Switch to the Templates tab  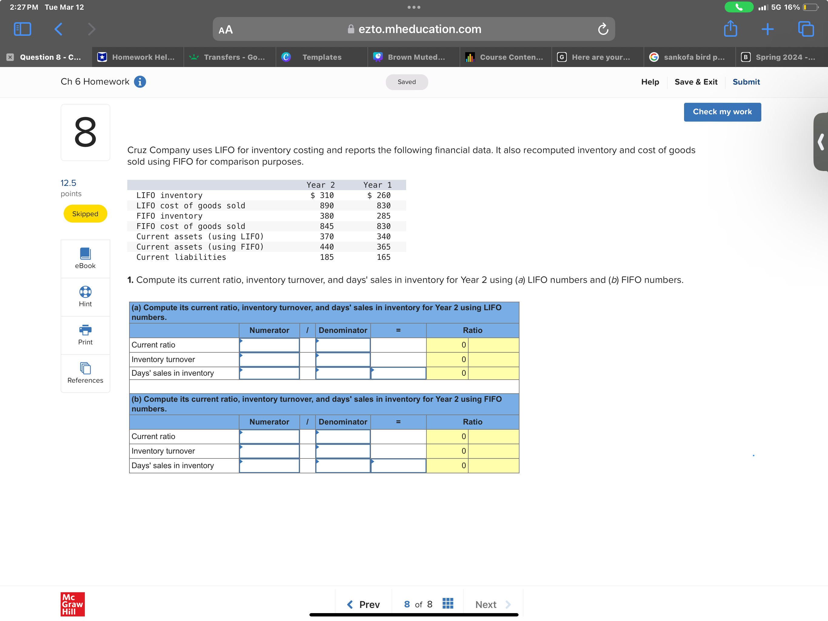[x=322, y=57]
